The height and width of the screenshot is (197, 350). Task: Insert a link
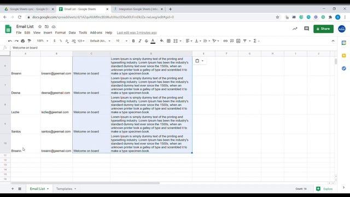point(225,41)
